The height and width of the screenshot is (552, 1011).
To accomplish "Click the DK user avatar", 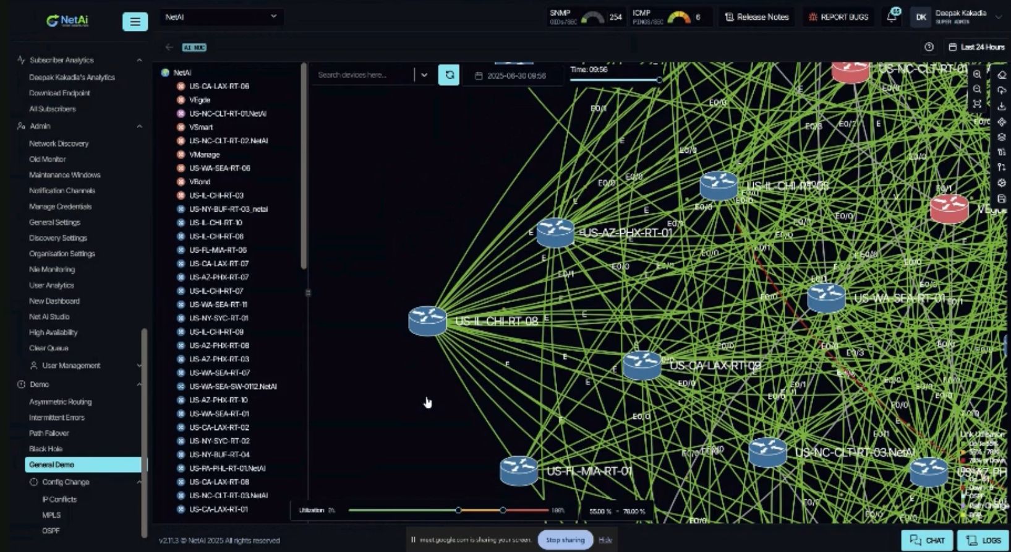I will pyautogui.click(x=921, y=17).
